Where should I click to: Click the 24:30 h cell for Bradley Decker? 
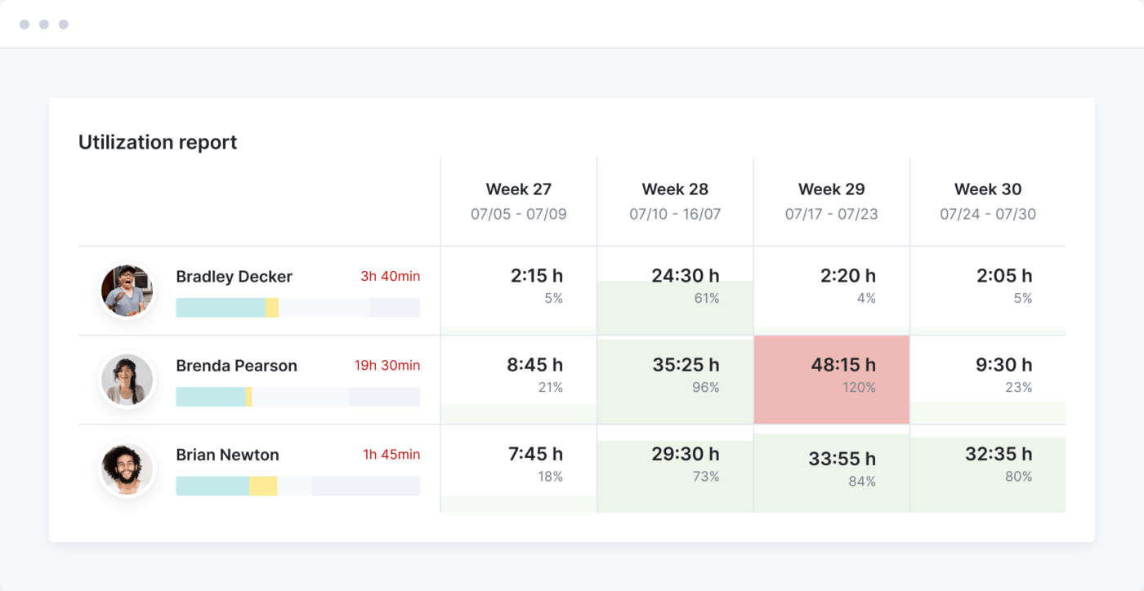(675, 287)
